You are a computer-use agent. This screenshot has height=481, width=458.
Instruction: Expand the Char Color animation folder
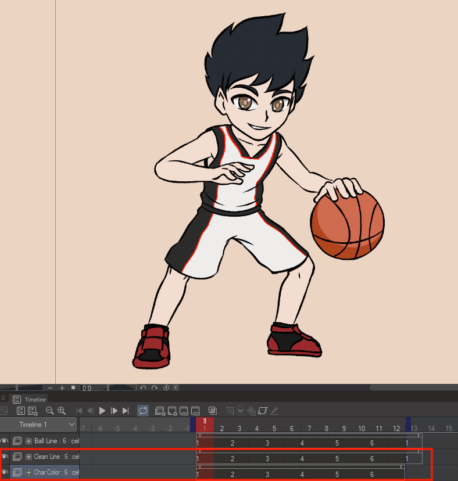(x=28, y=472)
